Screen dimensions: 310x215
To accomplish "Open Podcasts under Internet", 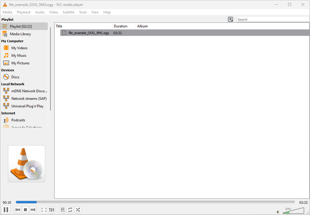I will point(24,120).
